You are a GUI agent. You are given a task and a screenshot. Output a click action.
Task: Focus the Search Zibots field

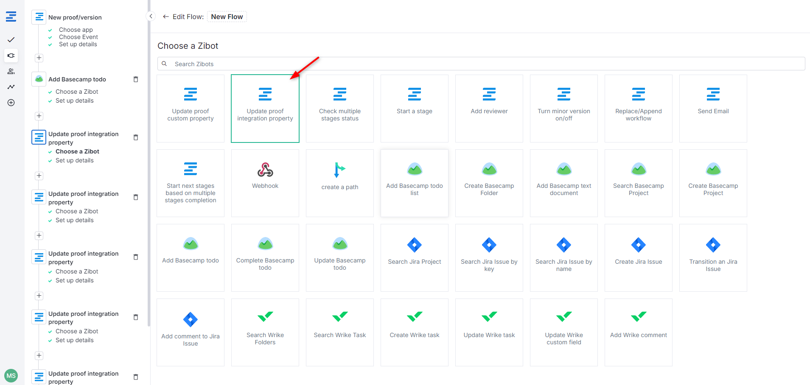pos(481,64)
